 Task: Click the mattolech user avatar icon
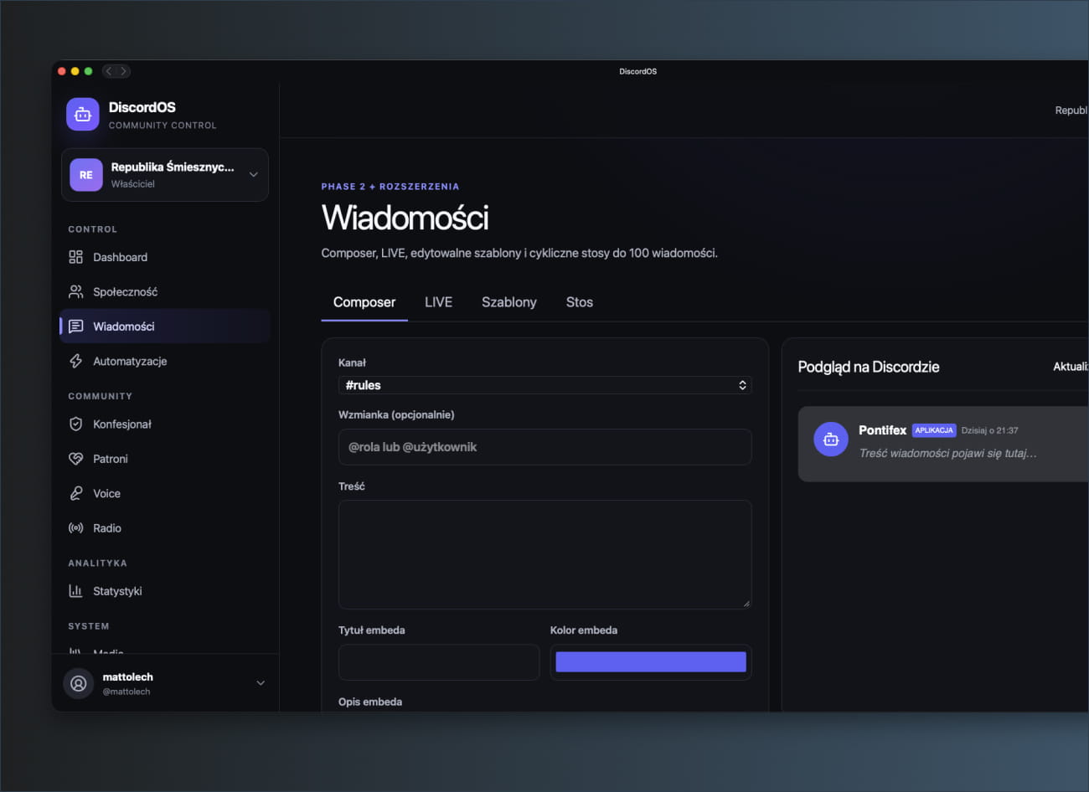pos(79,683)
